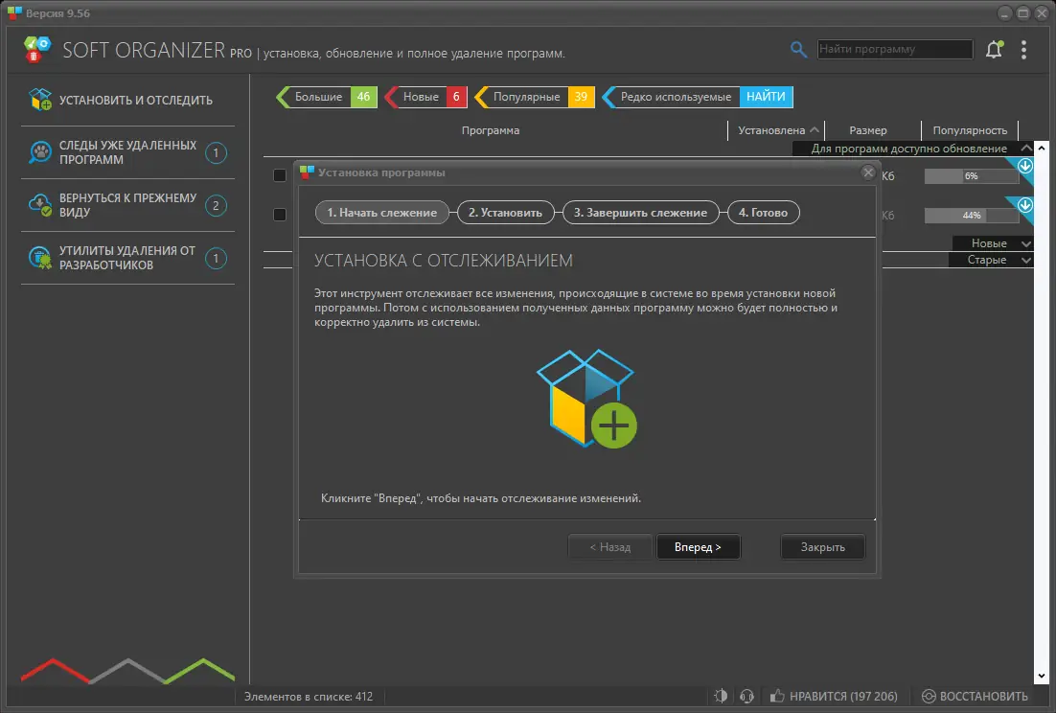Click the НРАВИТСЯ (197 206) link

pyautogui.click(x=843, y=696)
